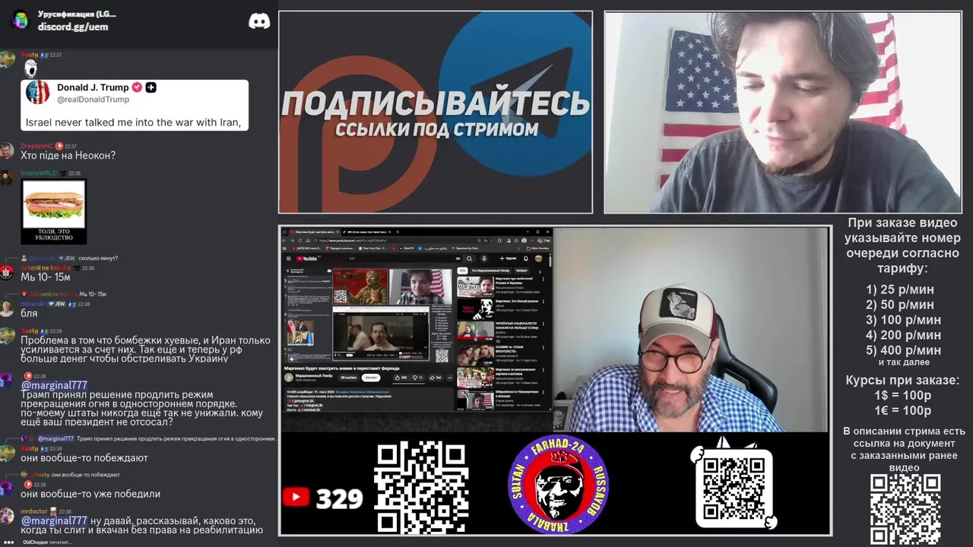Click browser refresh icon in embedded window
The height and width of the screenshot is (547, 973).
click(x=300, y=241)
